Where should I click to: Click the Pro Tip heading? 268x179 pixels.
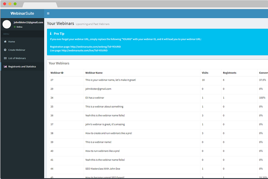coord(59,34)
